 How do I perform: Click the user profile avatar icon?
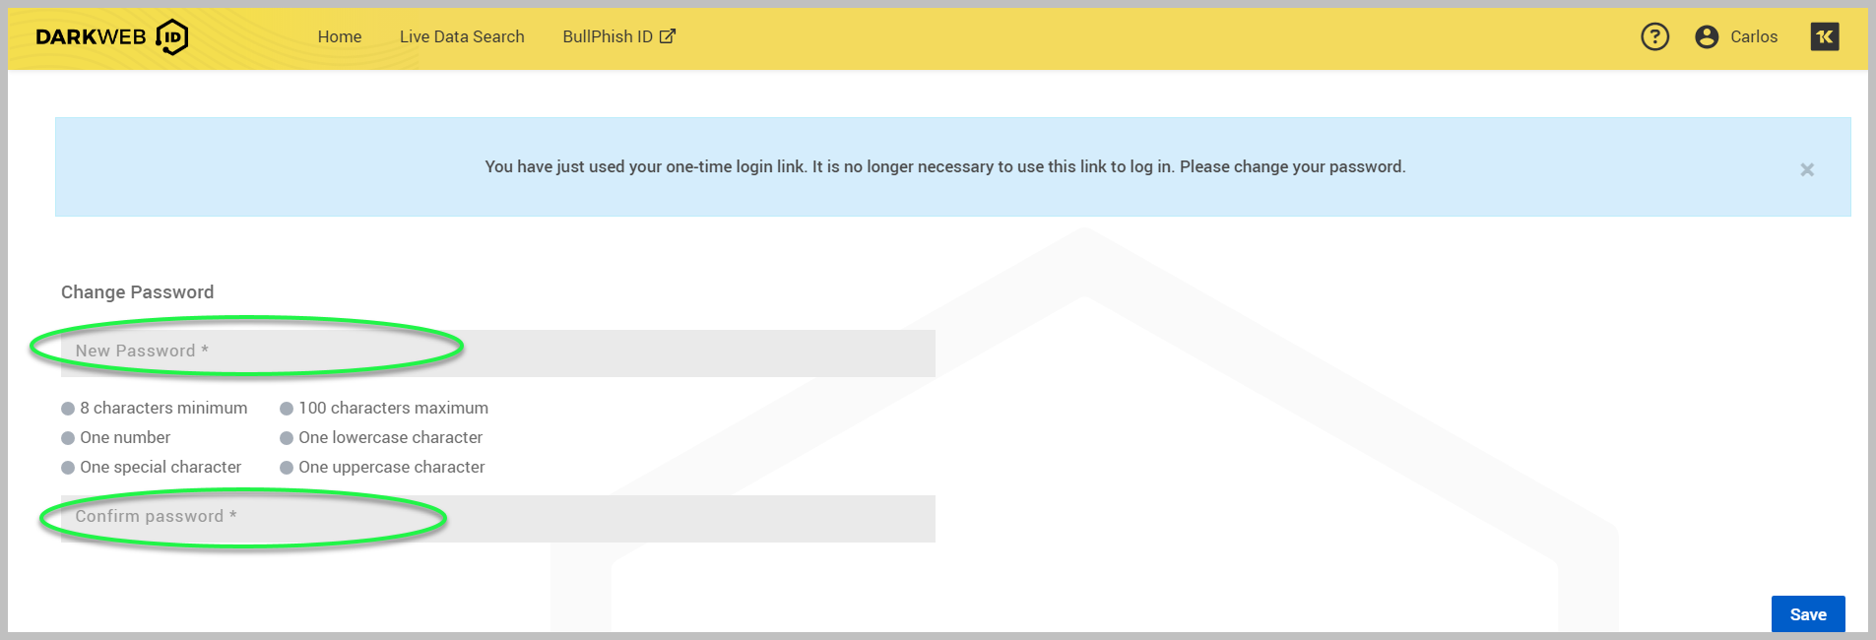1707,37
